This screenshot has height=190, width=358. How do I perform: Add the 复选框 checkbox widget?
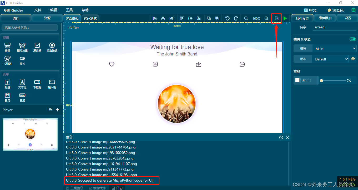coord(37,47)
